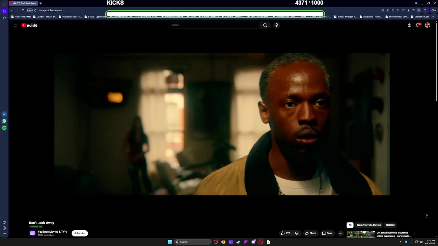Open the Disney+ bookmark
This screenshot has width=438, height=246.
click(45, 17)
